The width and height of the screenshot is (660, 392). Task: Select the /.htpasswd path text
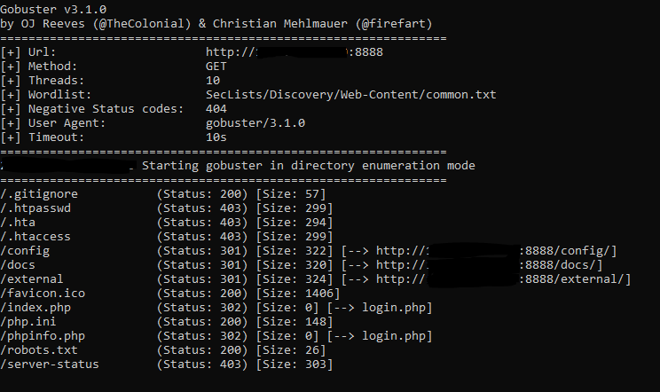click(x=35, y=208)
